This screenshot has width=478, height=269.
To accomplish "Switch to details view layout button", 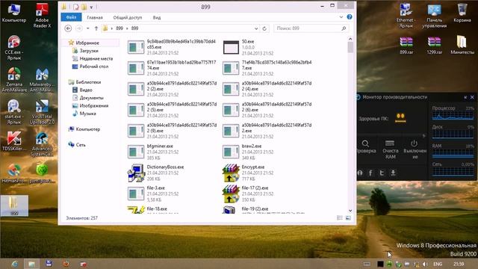I will [x=340, y=217].
